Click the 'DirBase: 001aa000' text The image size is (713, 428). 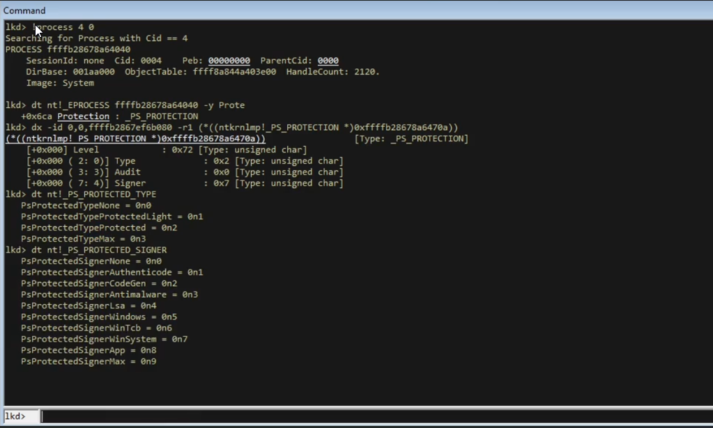click(70, 72)
